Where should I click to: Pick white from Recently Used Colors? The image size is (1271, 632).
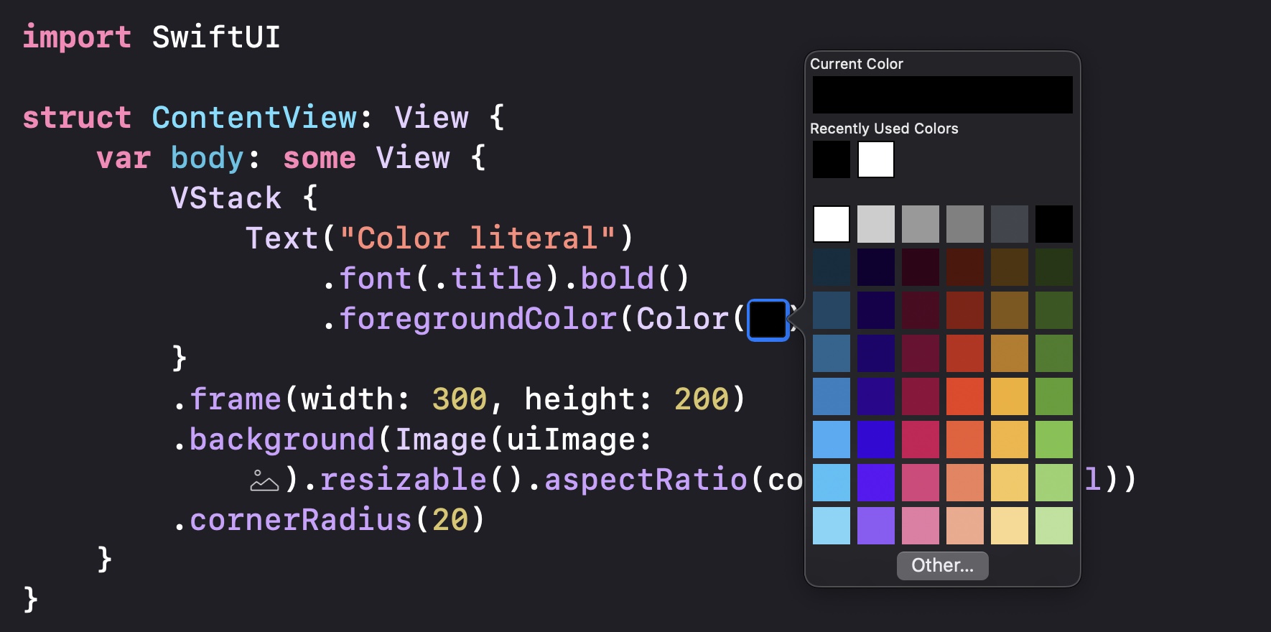click(x=876, y=159)
